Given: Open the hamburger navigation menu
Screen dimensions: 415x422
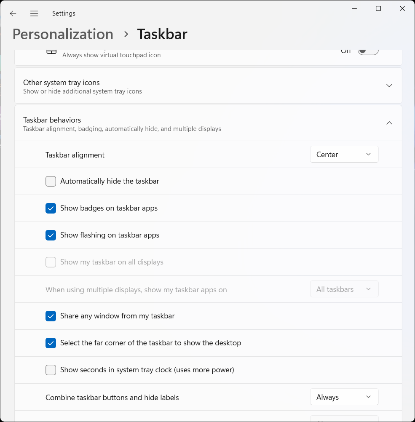Looking at the screenshot, I should click(x=34, y=13).
